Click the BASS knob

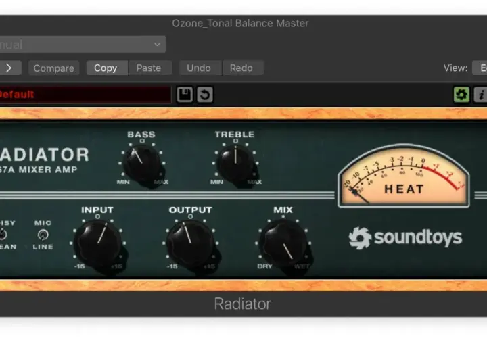[x=142, y=164]
